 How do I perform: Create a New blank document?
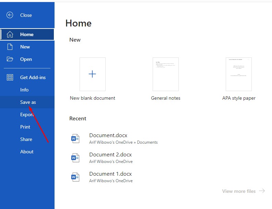[93, 74]
